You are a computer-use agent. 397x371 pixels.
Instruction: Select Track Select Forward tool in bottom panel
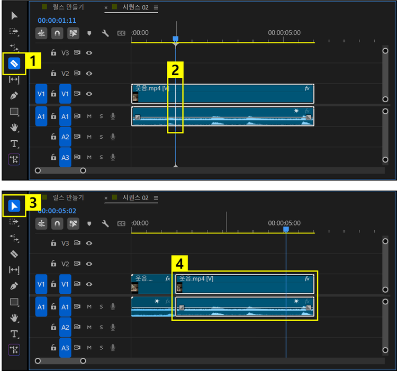coord(14,222)
